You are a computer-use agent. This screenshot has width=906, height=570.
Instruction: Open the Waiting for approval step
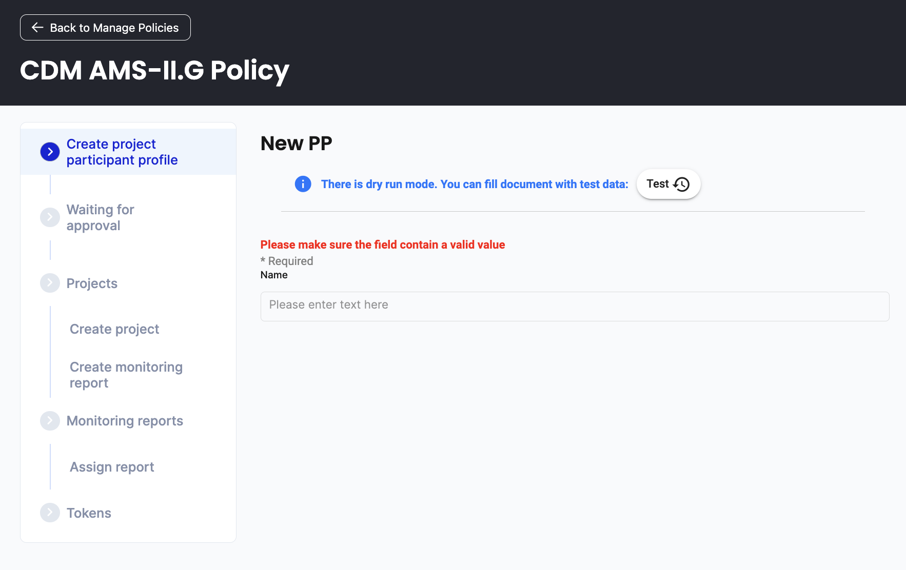coord(101,217)
